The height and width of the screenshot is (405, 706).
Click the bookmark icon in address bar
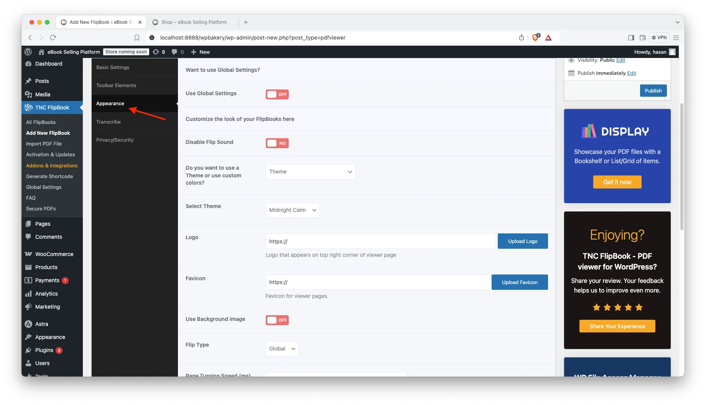click(137, 38)
